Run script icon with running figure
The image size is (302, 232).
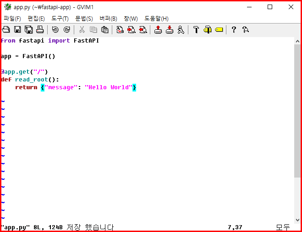pyautogui.click(x=181, y=30)
